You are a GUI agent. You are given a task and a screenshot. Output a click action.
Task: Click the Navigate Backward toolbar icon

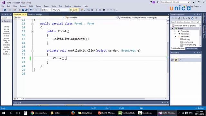(5, 10)
